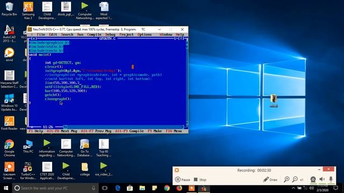This screenshot has height=193, width=344.
Task: Open the Debug menu in Turbo C
Action: coord(110,34)
